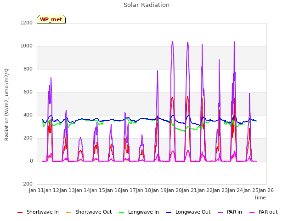The image size is (294, 221).
Task: Click the blue Longwave Out swatch
Action: tap(169, 213)
